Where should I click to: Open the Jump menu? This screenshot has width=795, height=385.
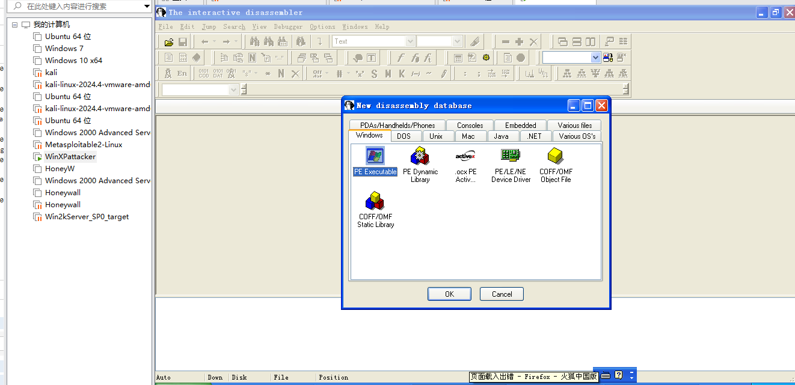[x=209, y=26]
